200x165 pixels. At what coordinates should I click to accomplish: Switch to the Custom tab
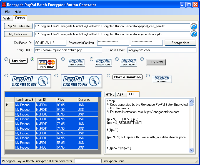click(x=20, y=18)
